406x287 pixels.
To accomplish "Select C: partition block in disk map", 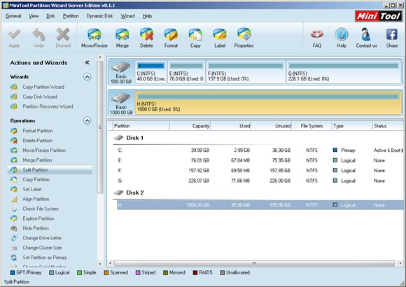I will point(151,72).
